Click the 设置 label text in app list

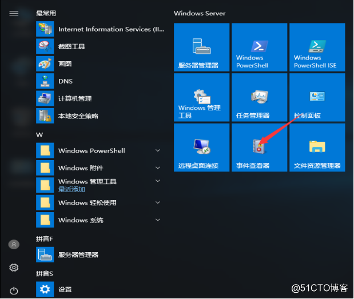coord(65,289)
